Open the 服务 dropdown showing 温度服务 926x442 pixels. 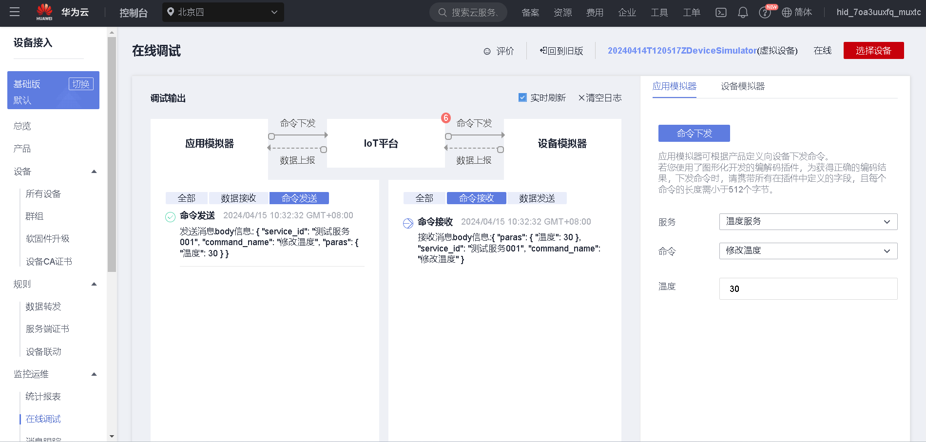point(808,222)
